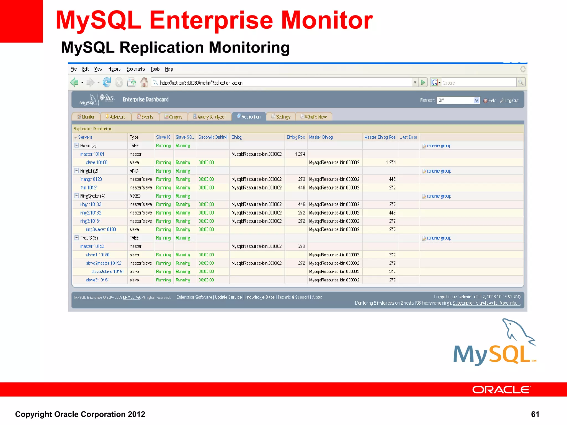
Task: Toggle the Servers column header expander
Action: (x=75, y=138)
